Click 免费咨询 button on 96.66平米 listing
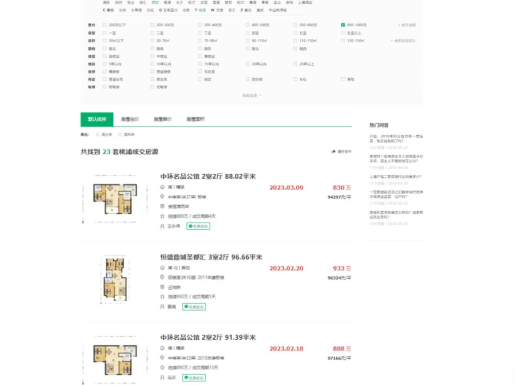The width and height of the screenshot is (515, 385). [x=194, y=307]
